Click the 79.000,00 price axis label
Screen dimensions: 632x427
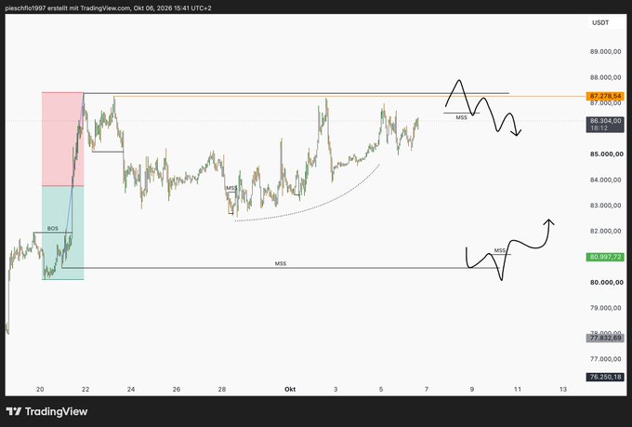coord(605,308)
